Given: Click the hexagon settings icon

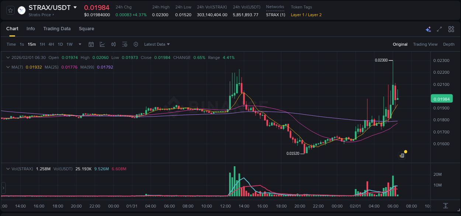Looking at the screenshot, I should [136, 44].
